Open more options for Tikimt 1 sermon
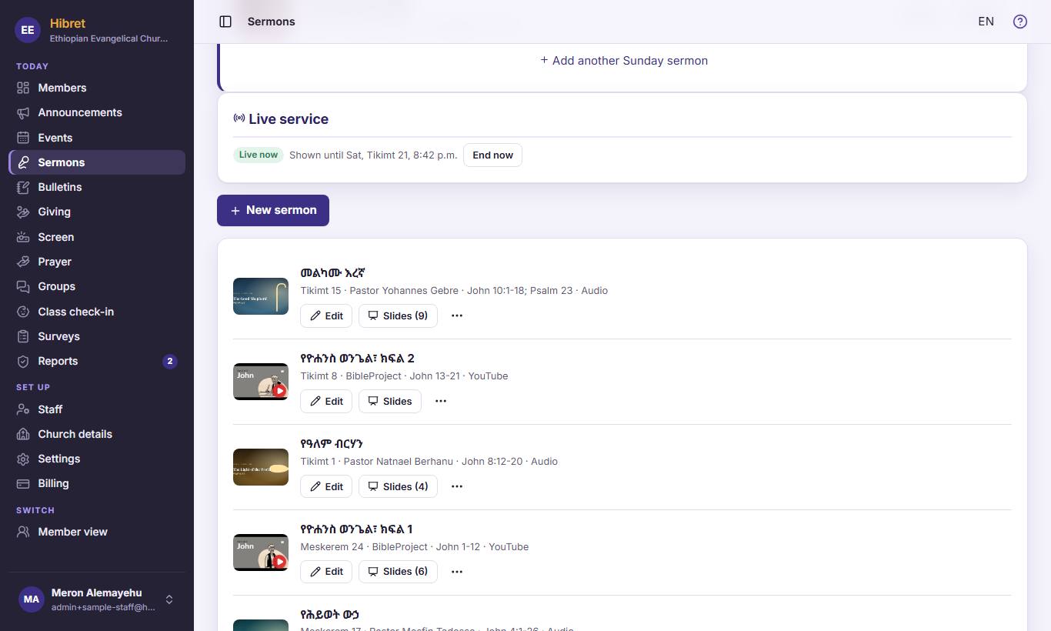This screenshot has height=631, width=1051. (457, 486)
